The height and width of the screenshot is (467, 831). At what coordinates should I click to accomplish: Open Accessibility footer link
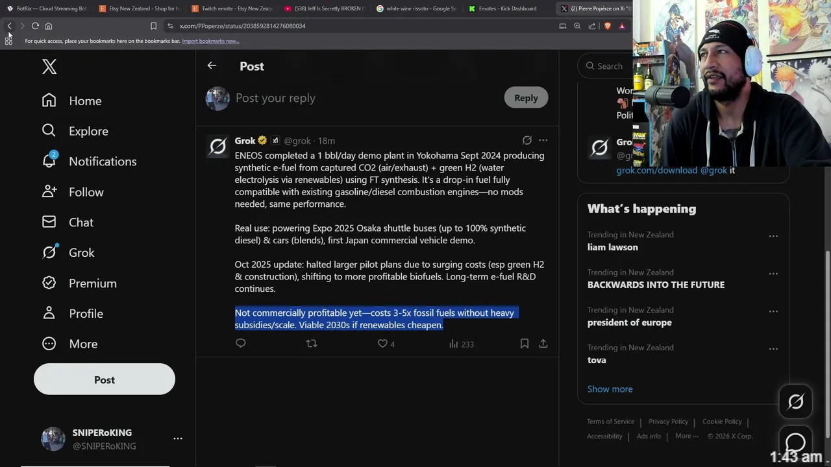click(604, 437)
